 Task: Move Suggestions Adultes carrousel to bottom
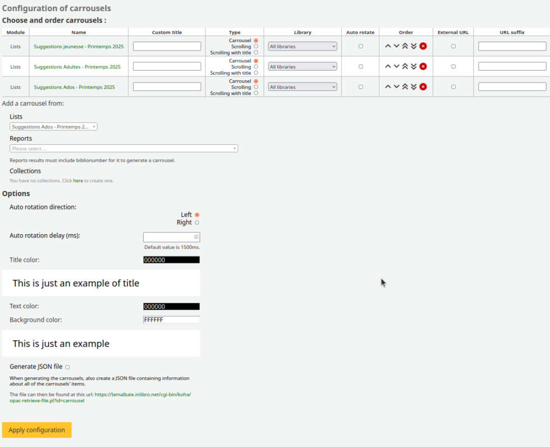[x=414, y=66]
